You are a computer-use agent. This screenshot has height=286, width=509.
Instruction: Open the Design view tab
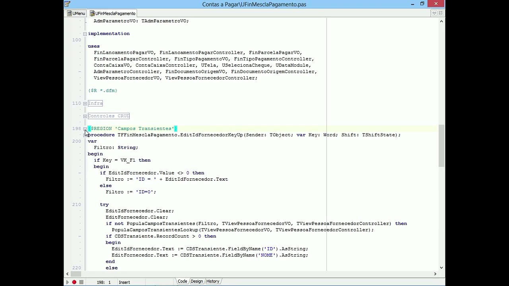196,281
